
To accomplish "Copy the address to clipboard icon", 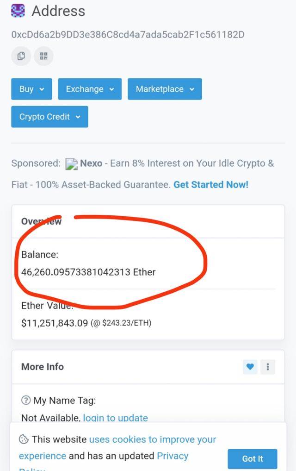I will (21, 56).
